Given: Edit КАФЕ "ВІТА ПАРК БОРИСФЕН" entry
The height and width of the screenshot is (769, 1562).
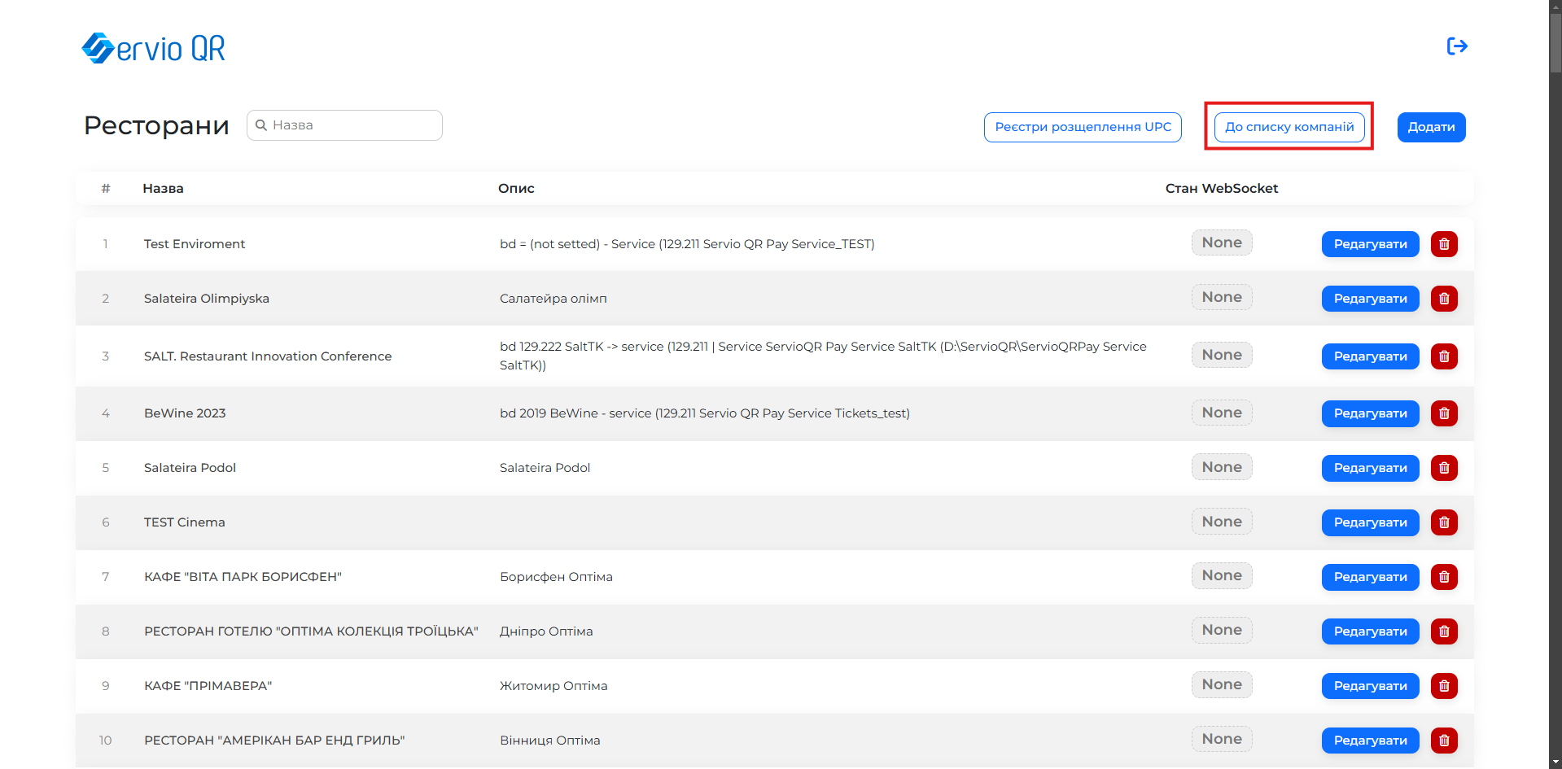Looking at the screenshot, I should pyautogui.click(x=1370, y=577).
